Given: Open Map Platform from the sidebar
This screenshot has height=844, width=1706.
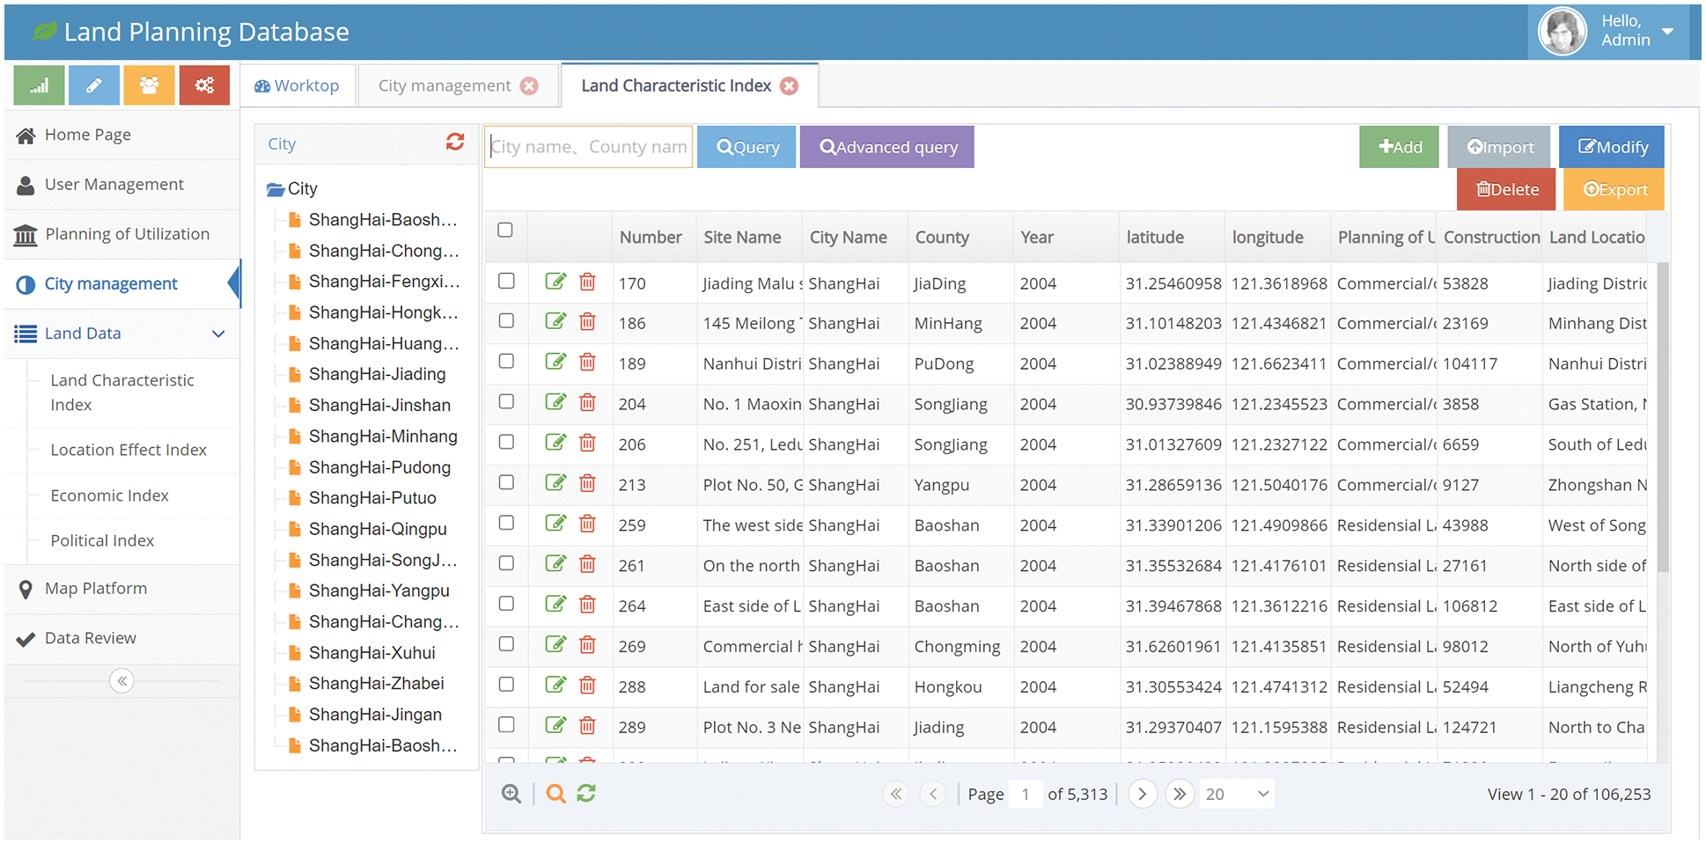Looking at the screenshot, I should [x=96, y=589].
